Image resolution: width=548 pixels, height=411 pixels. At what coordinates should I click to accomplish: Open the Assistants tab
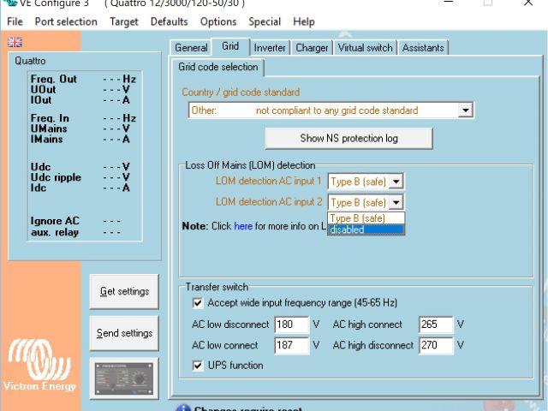pyautogui.click(x=423, y=48)
